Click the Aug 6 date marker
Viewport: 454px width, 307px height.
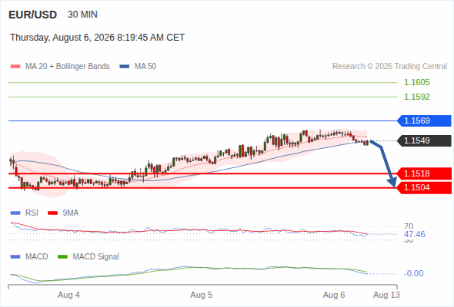coord(334,295)
